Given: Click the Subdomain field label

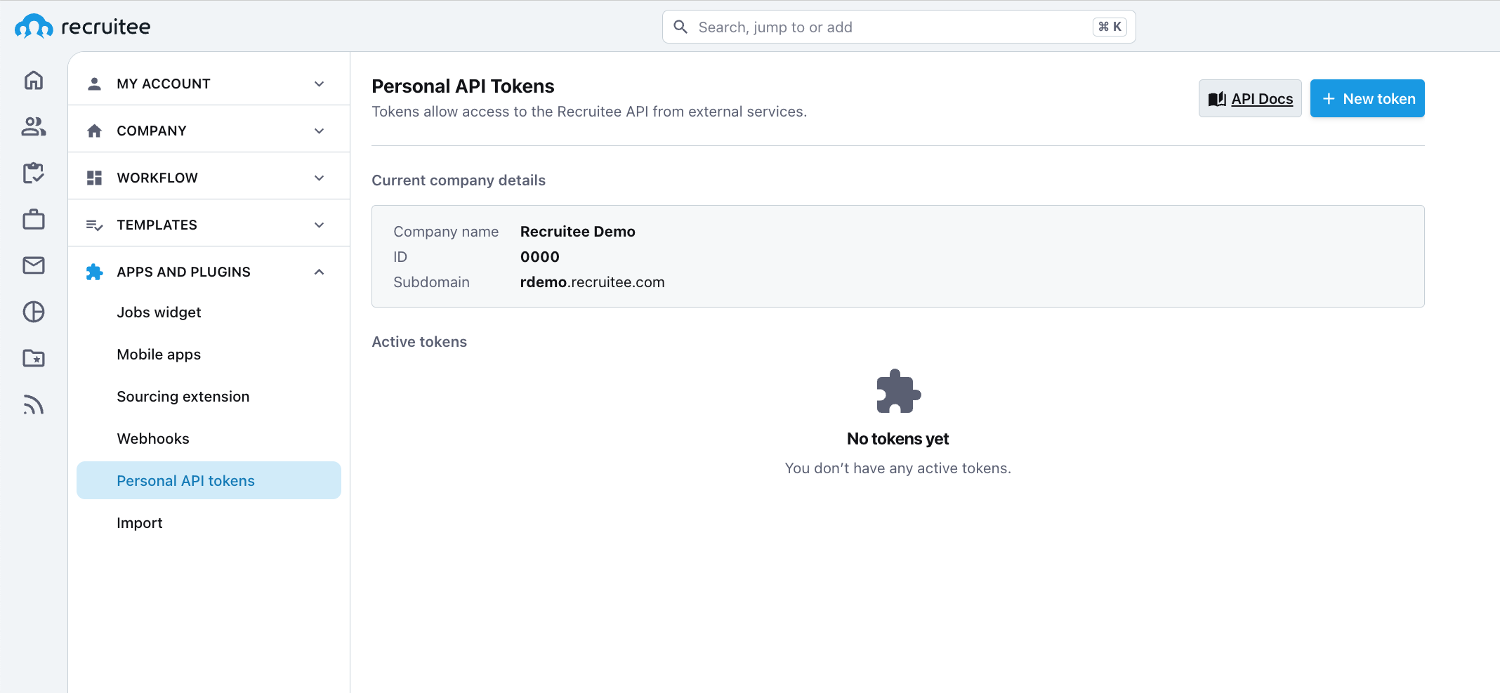Looking at the screenshot, I should [x=431, y=282].
